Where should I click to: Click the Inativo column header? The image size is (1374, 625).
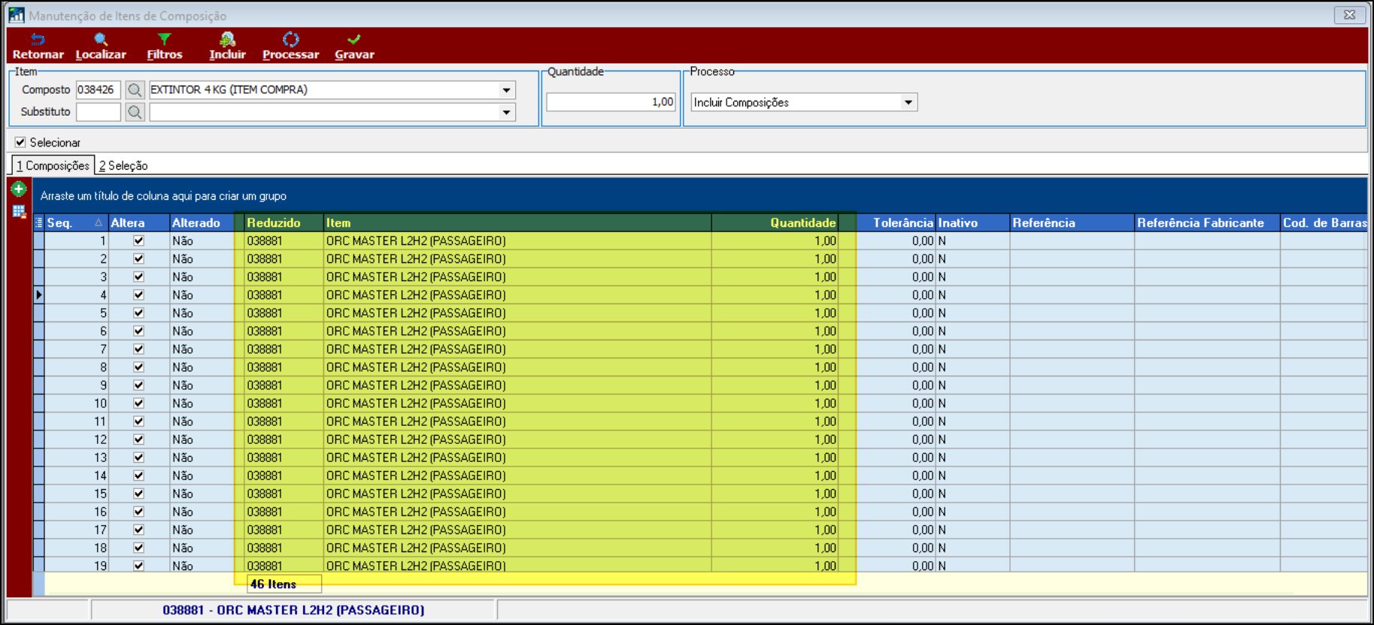pos(972,222)
